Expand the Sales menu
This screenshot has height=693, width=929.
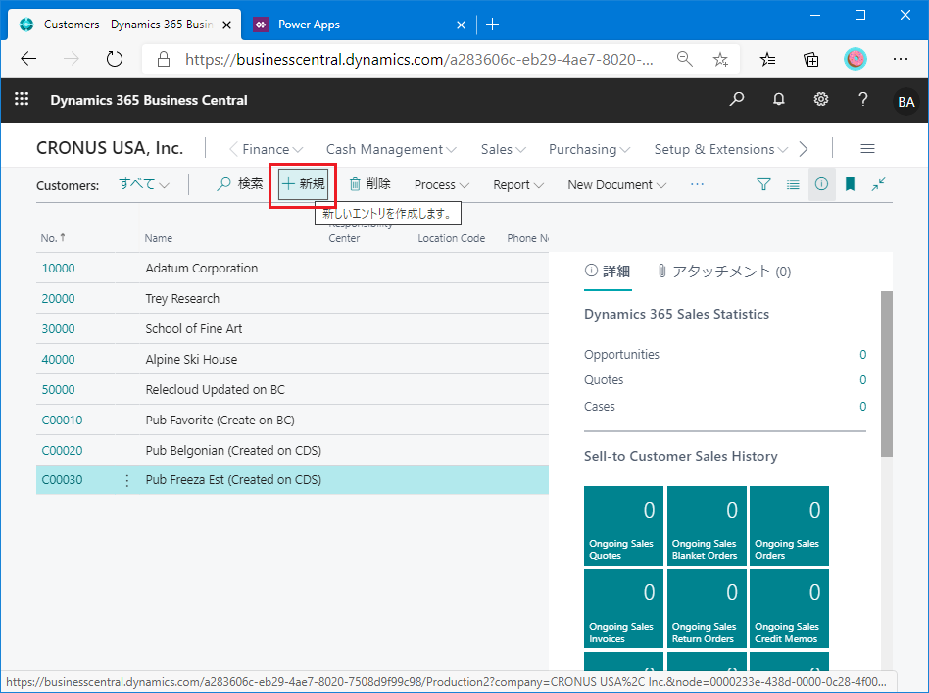[503, 149]
